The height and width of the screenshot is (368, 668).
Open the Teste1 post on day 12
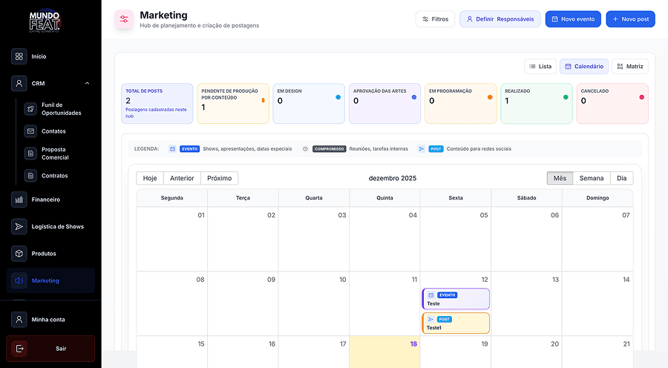456,323
